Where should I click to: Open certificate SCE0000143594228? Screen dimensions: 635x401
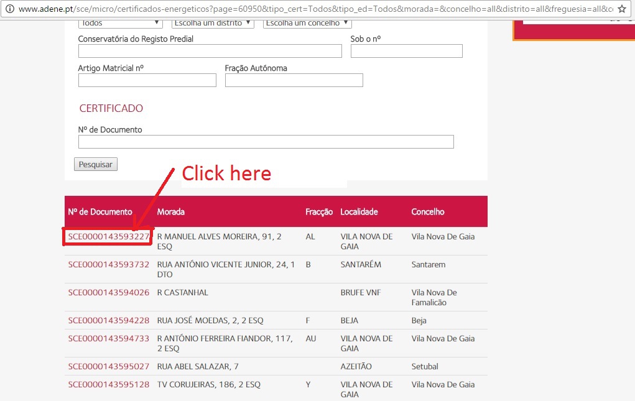[109, 320]
